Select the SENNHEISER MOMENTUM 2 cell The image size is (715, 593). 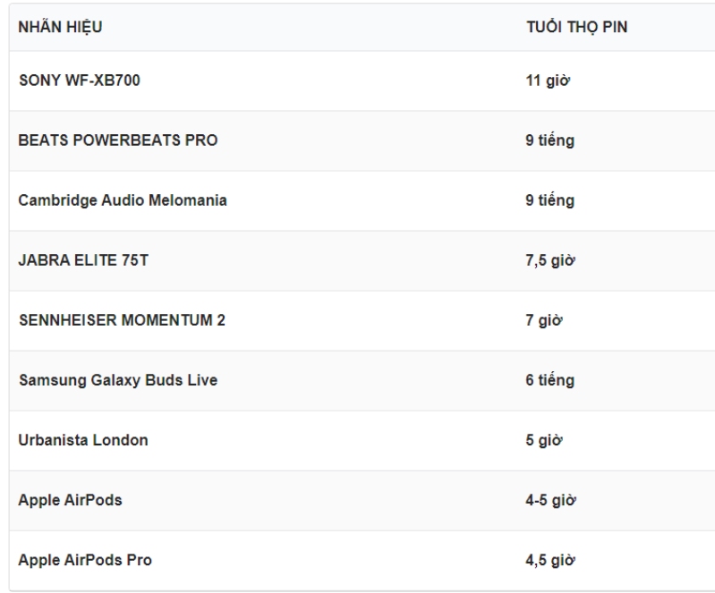pyautogui.click(x=122, y=320)
